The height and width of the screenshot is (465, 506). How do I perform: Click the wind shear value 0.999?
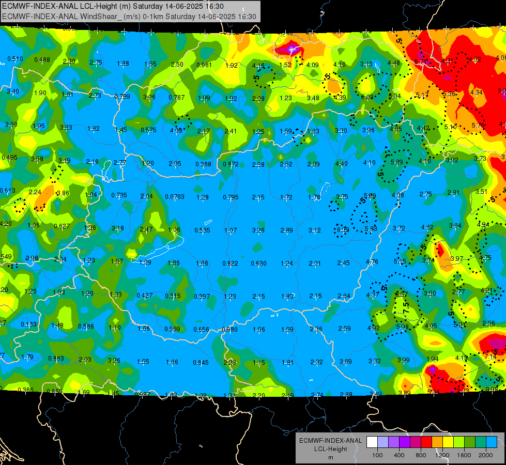(172, 329)
